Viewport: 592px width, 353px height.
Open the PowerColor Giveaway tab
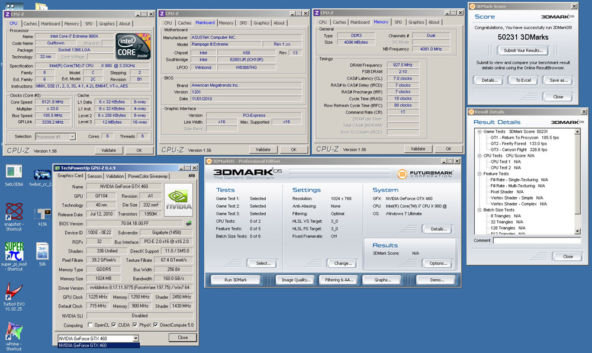click(x=147, y=176)
